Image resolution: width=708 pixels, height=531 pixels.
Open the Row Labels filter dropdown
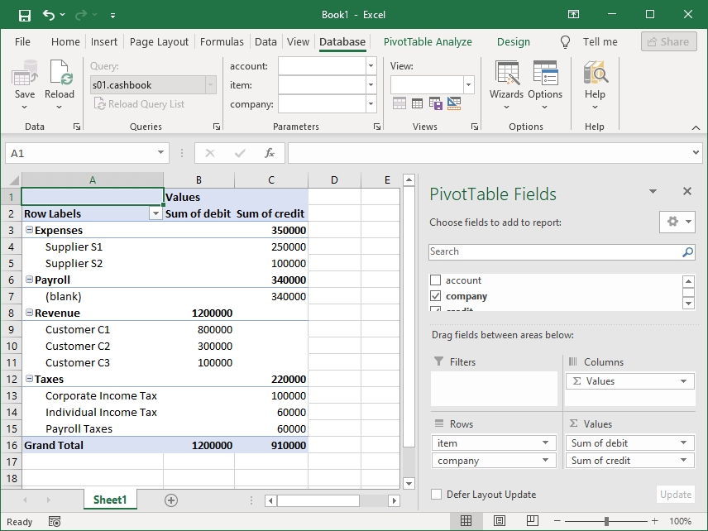click(154, 213)
